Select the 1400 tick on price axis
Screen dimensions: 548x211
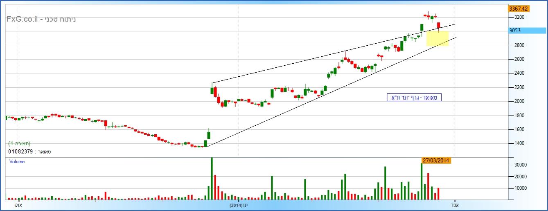click(x=520, y=143)
